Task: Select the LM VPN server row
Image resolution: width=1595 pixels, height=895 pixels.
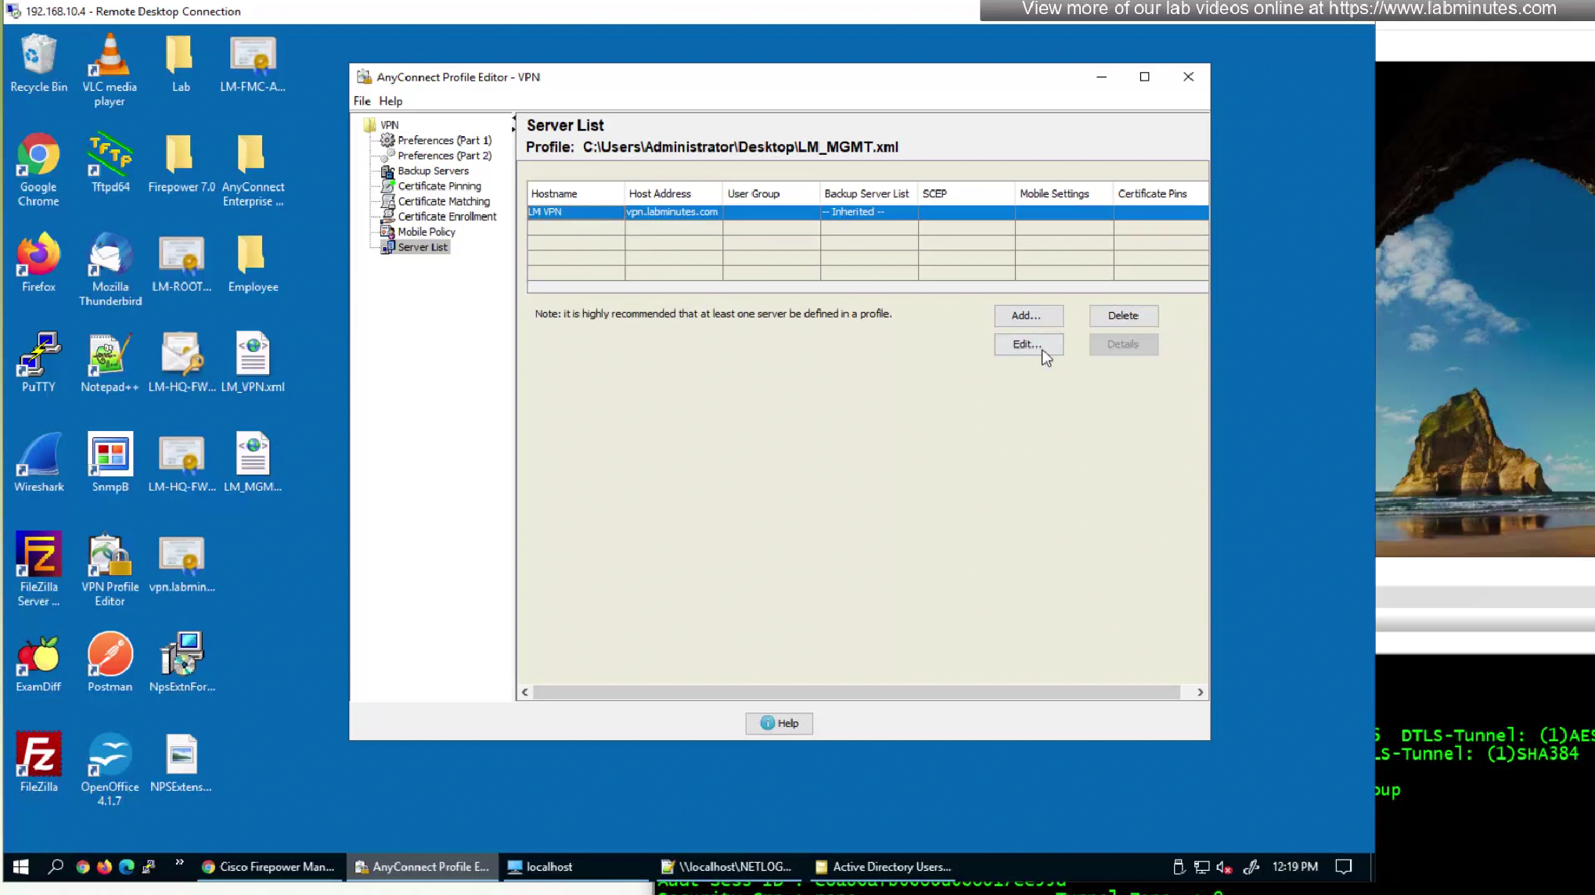Action: tap(575, 212)
